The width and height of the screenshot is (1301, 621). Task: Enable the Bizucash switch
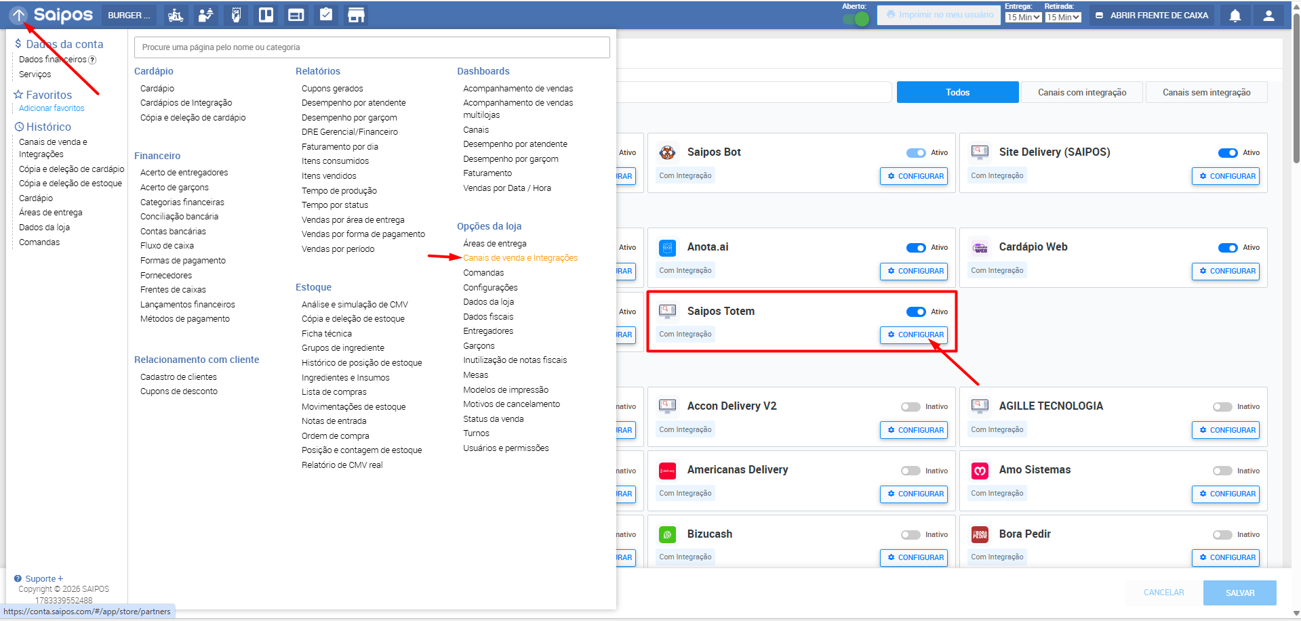[910, 535]
